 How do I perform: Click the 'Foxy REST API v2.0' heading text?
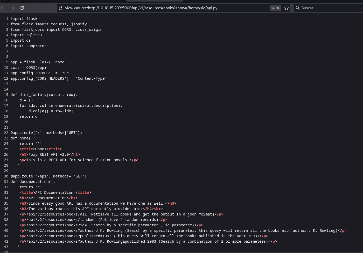click(x=48, y=155)
